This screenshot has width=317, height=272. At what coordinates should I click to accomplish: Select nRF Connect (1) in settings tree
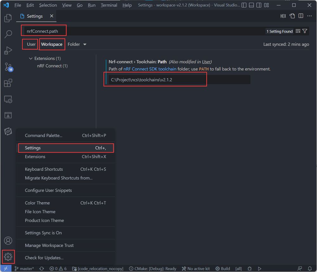(52, 66)
